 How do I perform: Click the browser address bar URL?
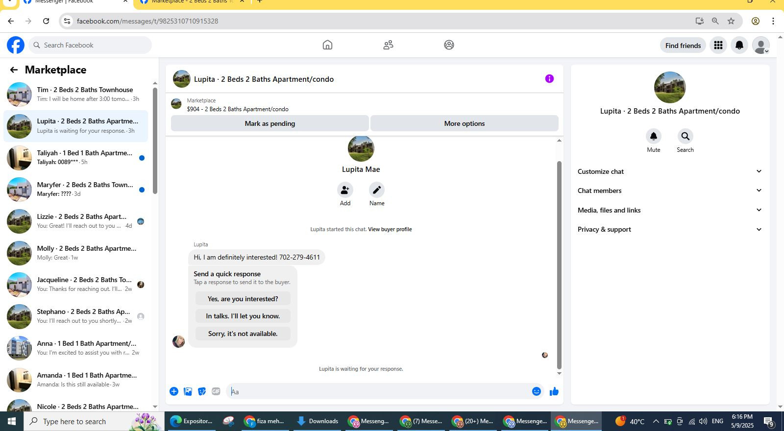click(x=147, y=21)
